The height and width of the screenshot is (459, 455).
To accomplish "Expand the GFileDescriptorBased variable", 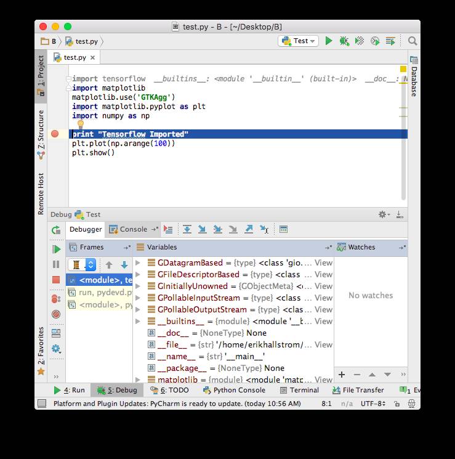I will point(138,275).
